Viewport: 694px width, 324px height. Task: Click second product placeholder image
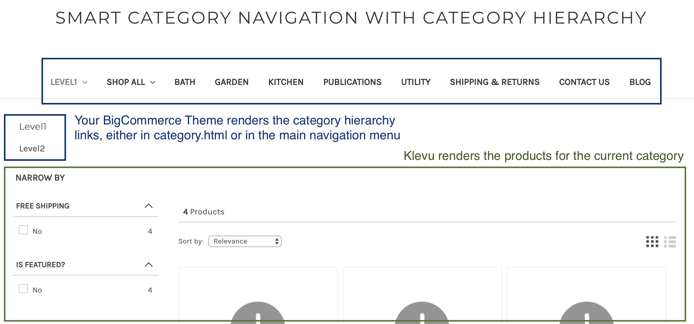pos(422,312)
